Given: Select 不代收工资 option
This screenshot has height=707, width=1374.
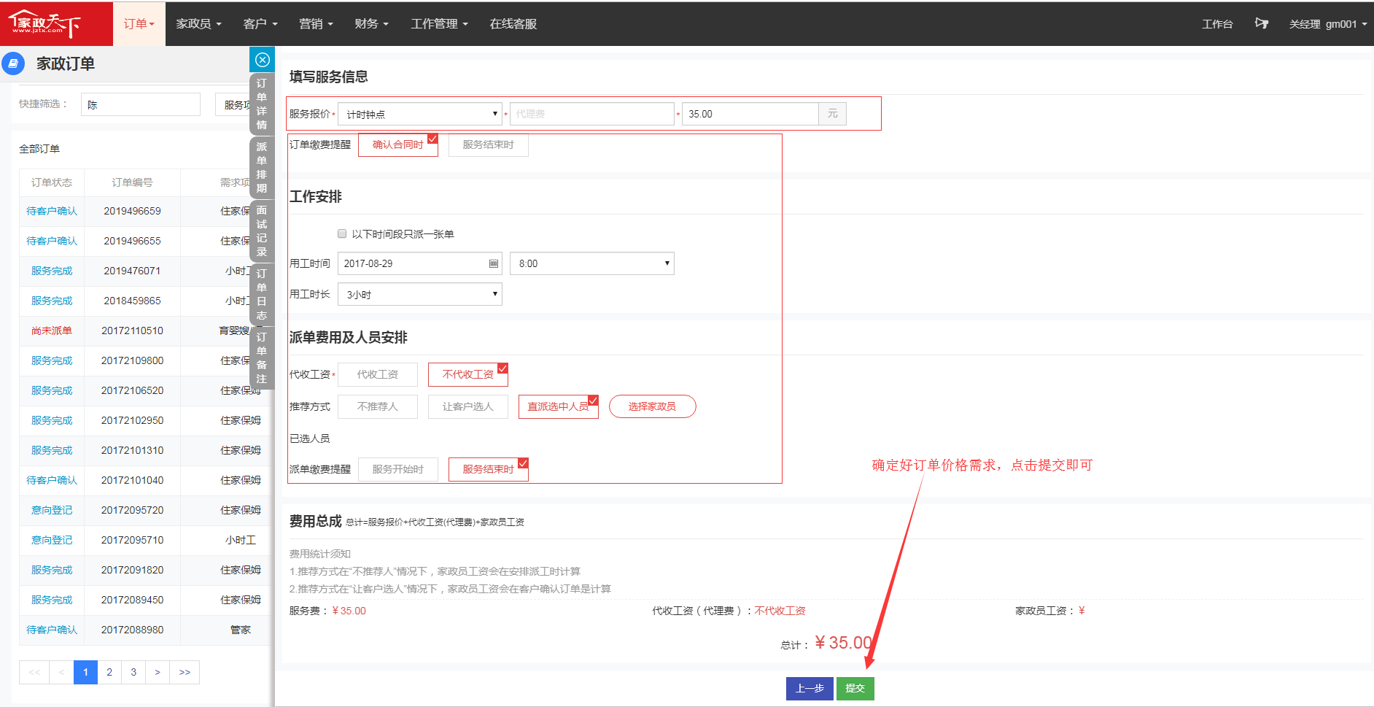Looking at the screenshot, I should tap(468, 374).
